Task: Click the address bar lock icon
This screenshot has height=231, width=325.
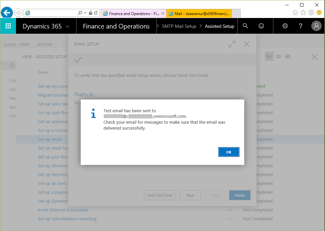Action: 90,13
